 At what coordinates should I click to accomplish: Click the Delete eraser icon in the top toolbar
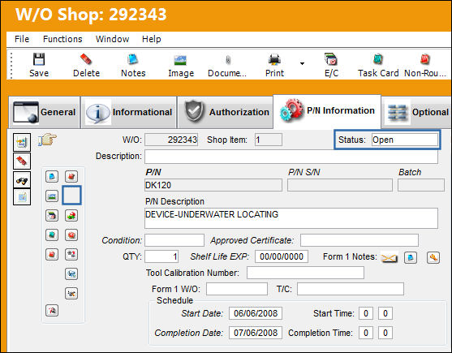coord(86,60)
